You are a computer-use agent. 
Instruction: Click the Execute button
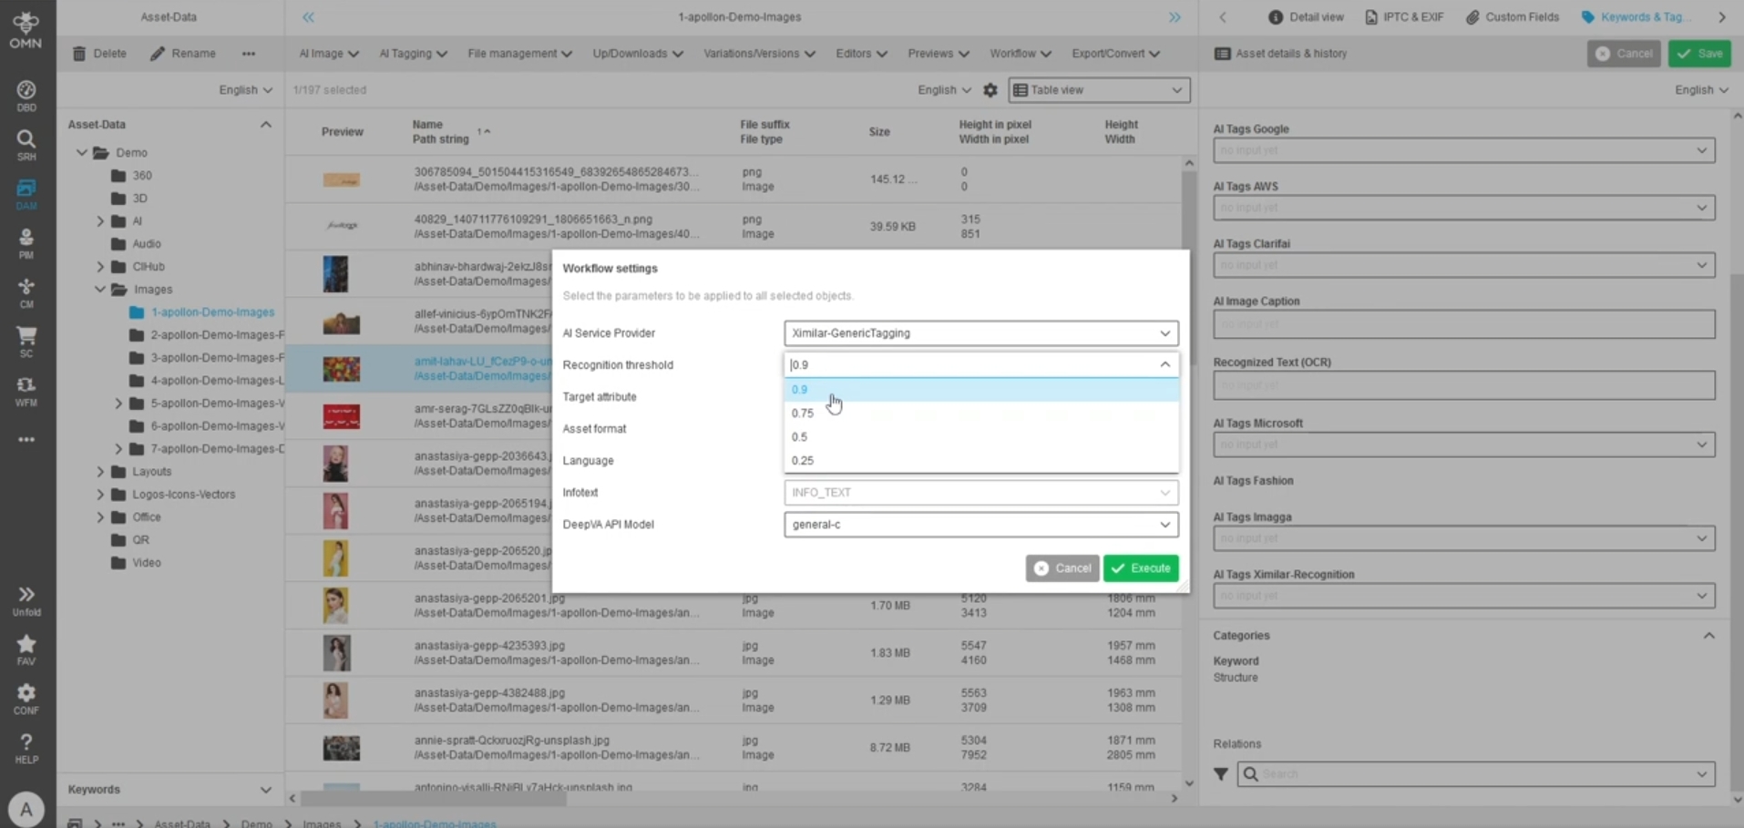pyautogui.click(x=1141, y=568)
